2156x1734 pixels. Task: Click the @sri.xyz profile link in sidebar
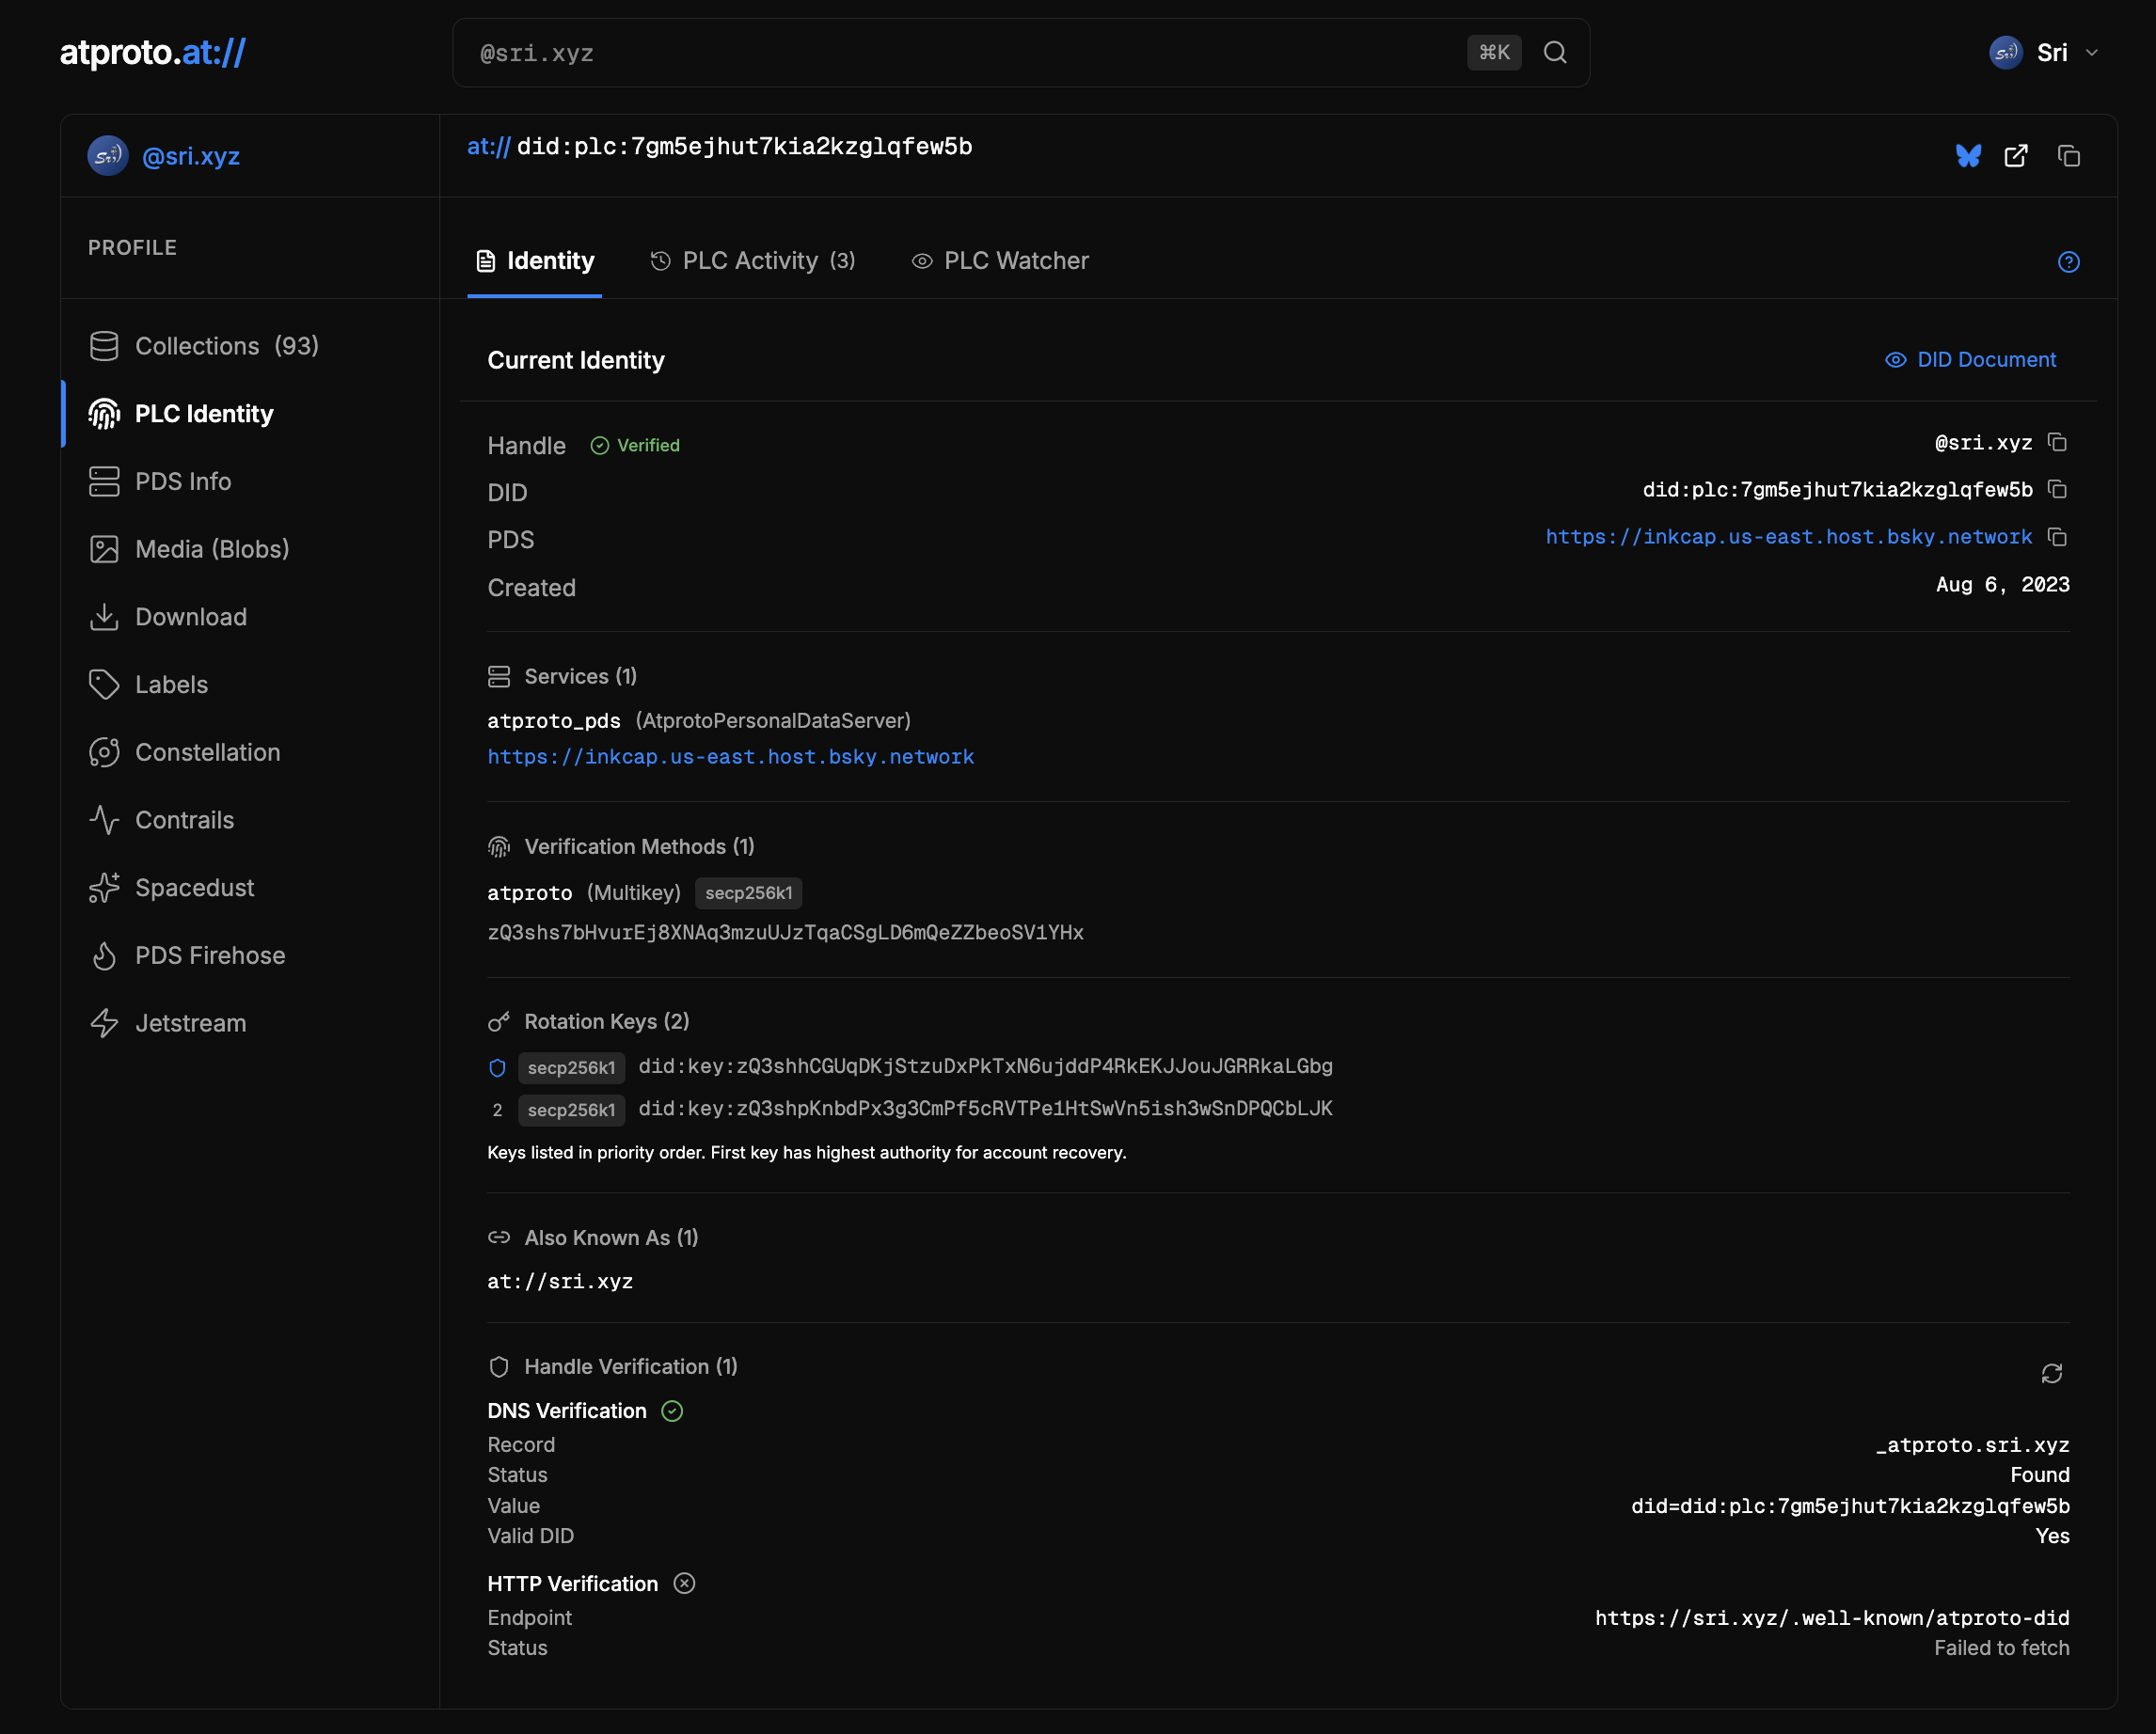[190, 156]
